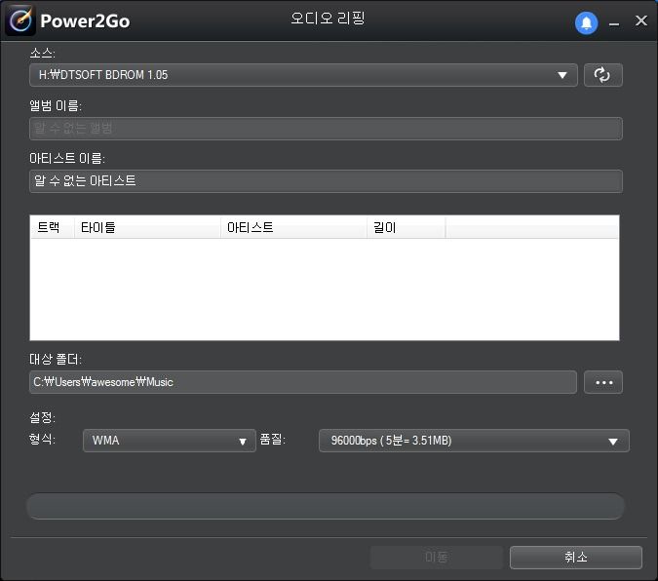This screenshot has height=581, width=658.
Task: Click the 취소 cancel button
Action: coord(575,558)
